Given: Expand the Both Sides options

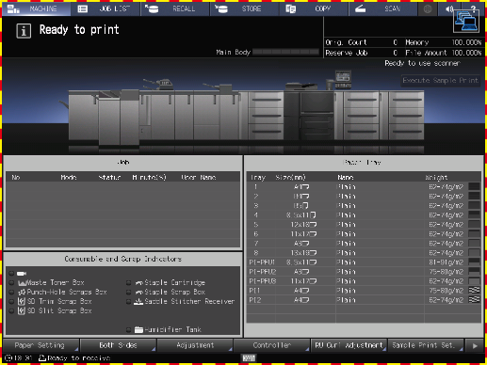Looking at the screenshot, I should [x=118, y=345].
